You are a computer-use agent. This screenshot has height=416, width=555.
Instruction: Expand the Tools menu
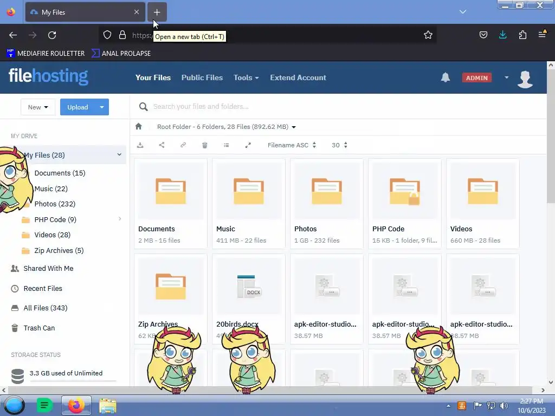(x=246, y=77)
